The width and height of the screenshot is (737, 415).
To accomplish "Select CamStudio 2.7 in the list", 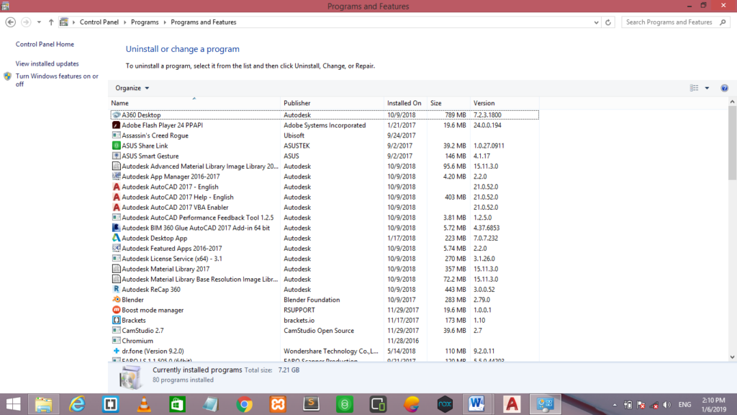I will click(x=325, y=331).
